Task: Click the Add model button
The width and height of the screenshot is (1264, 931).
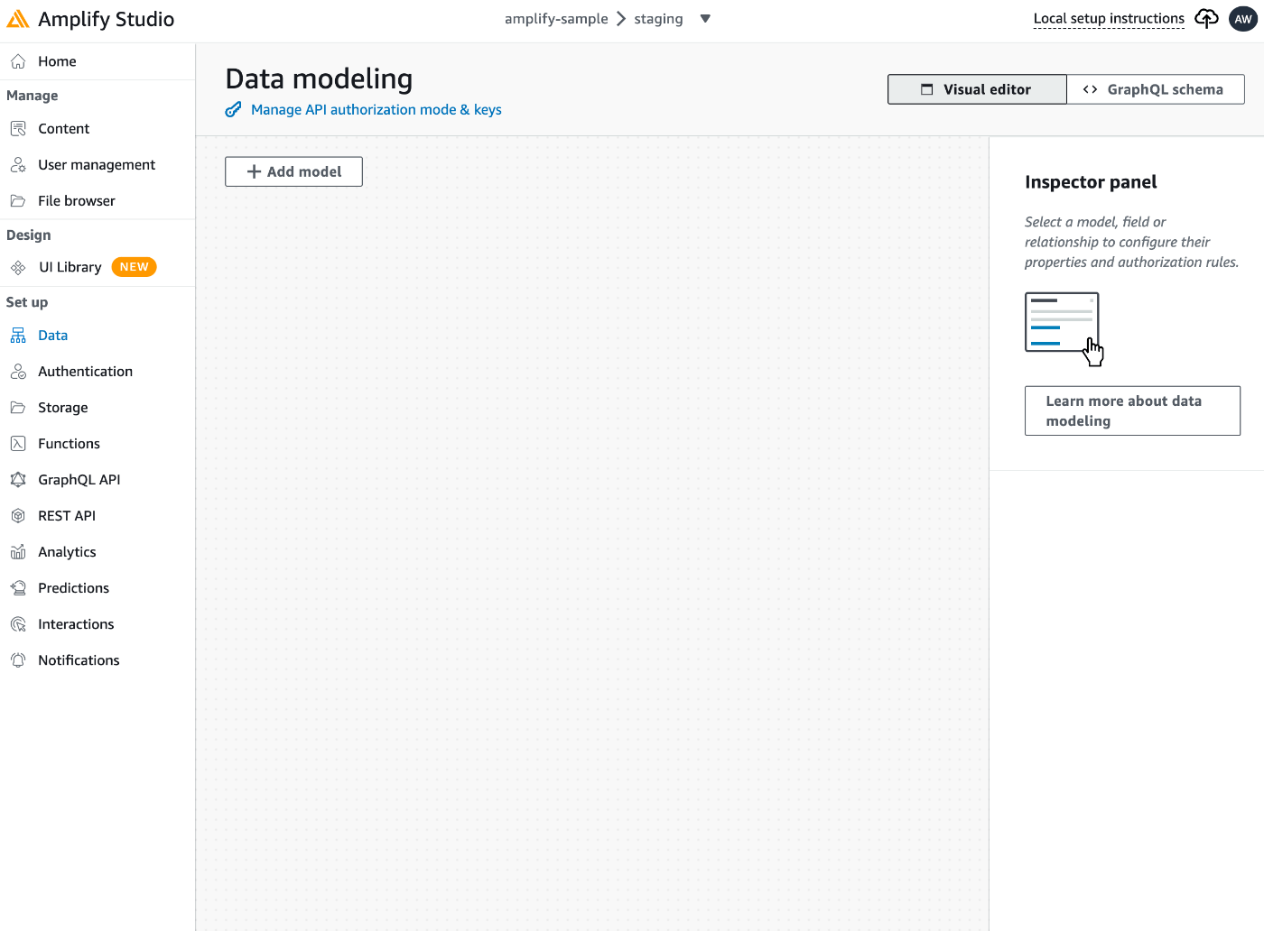Action: click(293, 171)
